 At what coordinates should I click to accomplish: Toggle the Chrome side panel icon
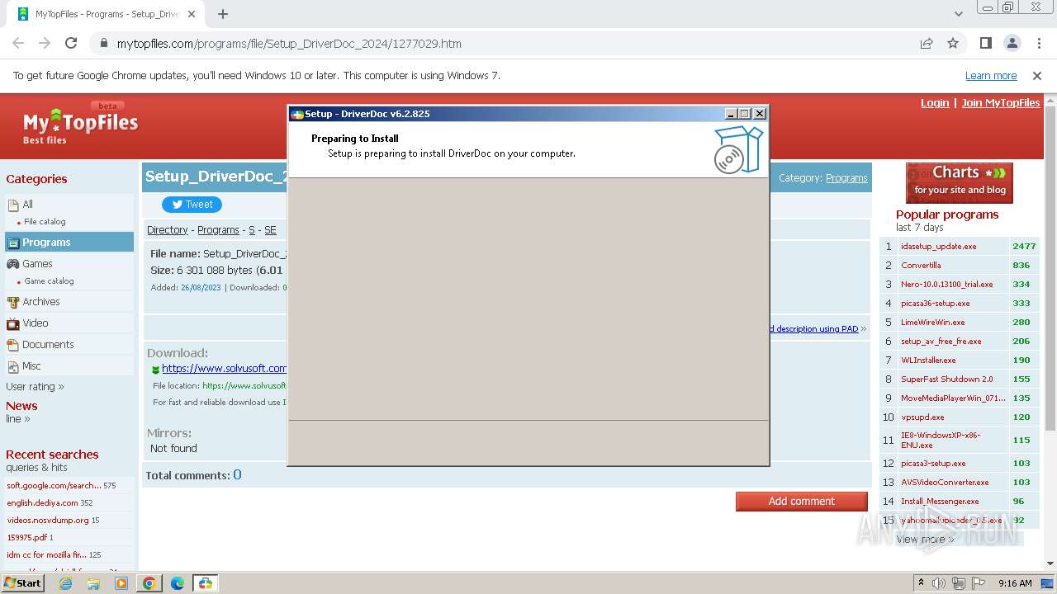coord(985,43)
